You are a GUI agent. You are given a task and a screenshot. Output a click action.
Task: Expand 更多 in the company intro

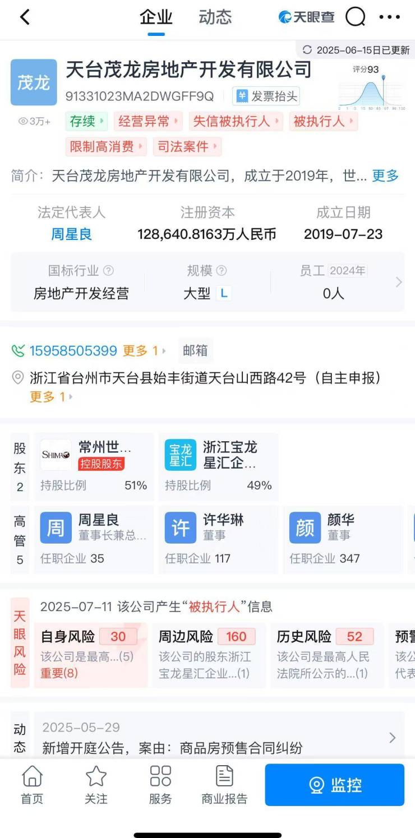pyautogui.click(x=385, y=176)
